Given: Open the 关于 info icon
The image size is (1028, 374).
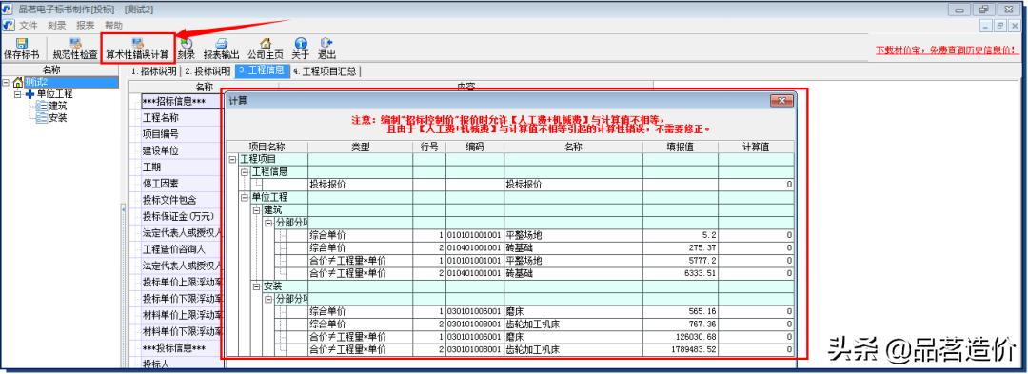Looking at the screenshot, I should click(x=300, y=43).
